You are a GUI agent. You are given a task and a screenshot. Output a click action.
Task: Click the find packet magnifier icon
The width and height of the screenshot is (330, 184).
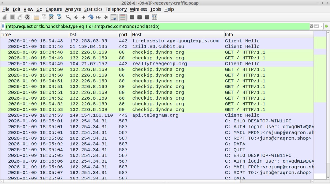click(x=68, y=17)
